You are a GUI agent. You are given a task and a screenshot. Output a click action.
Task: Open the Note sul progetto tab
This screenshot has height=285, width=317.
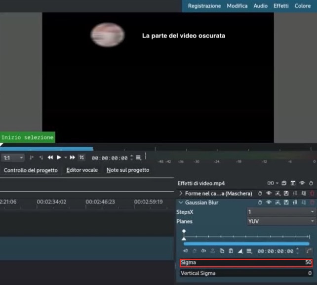(x=128, y=170)
